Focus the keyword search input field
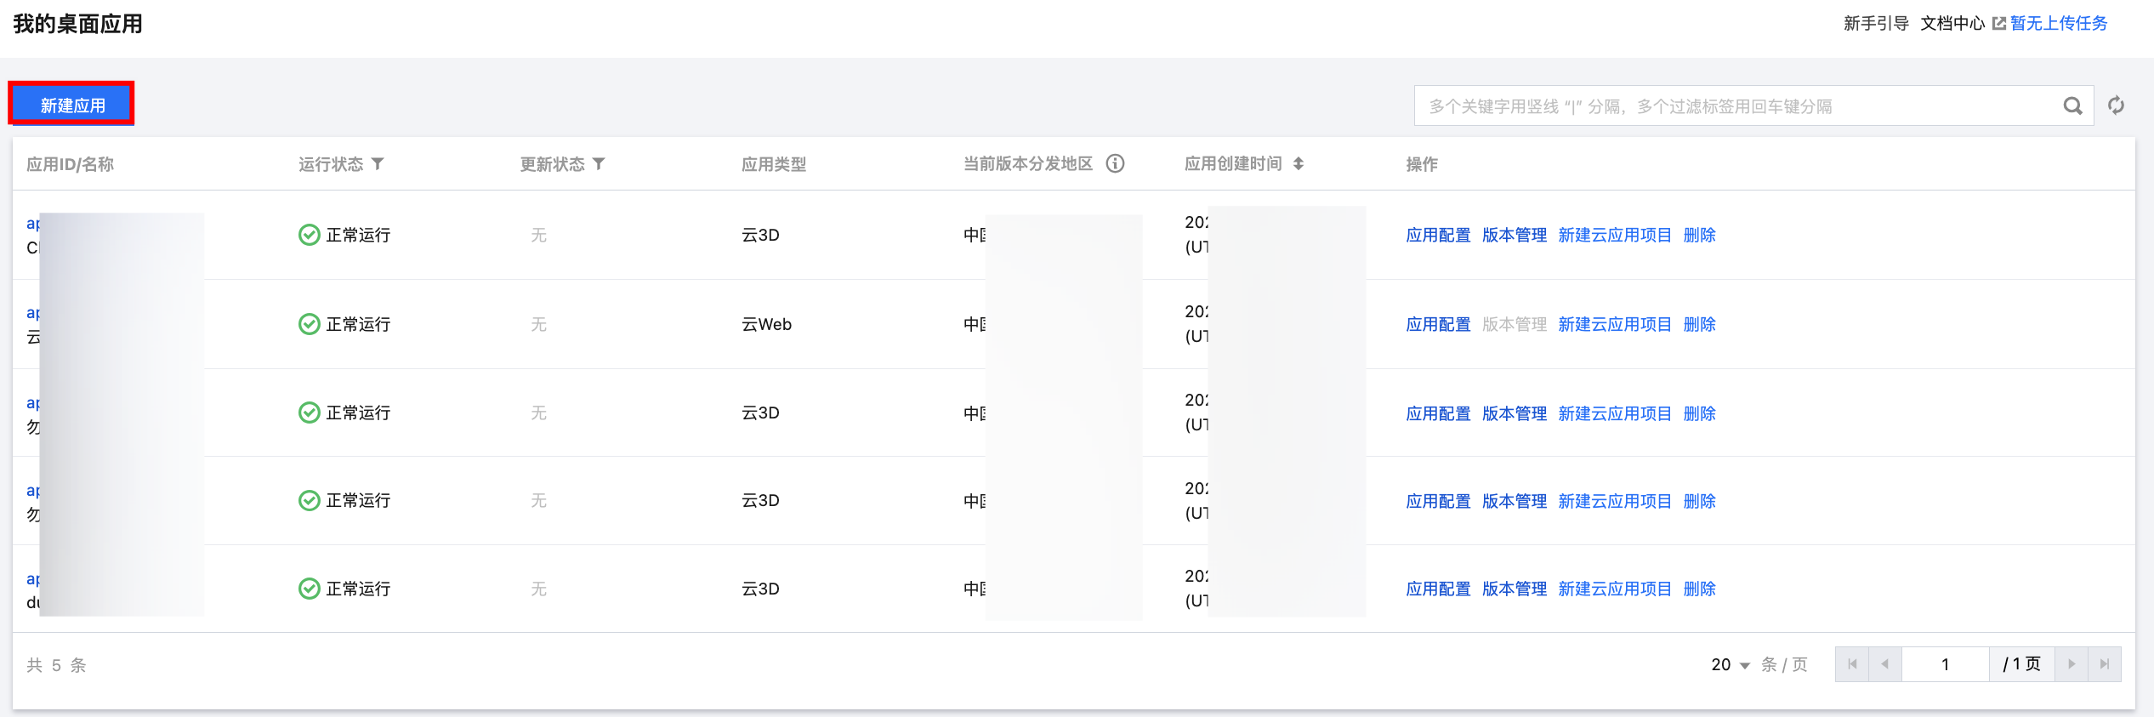This screenshot has height=717, width=2154. (1735, 105)
